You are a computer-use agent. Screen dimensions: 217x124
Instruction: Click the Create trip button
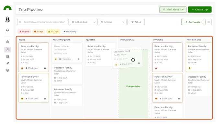200,9
